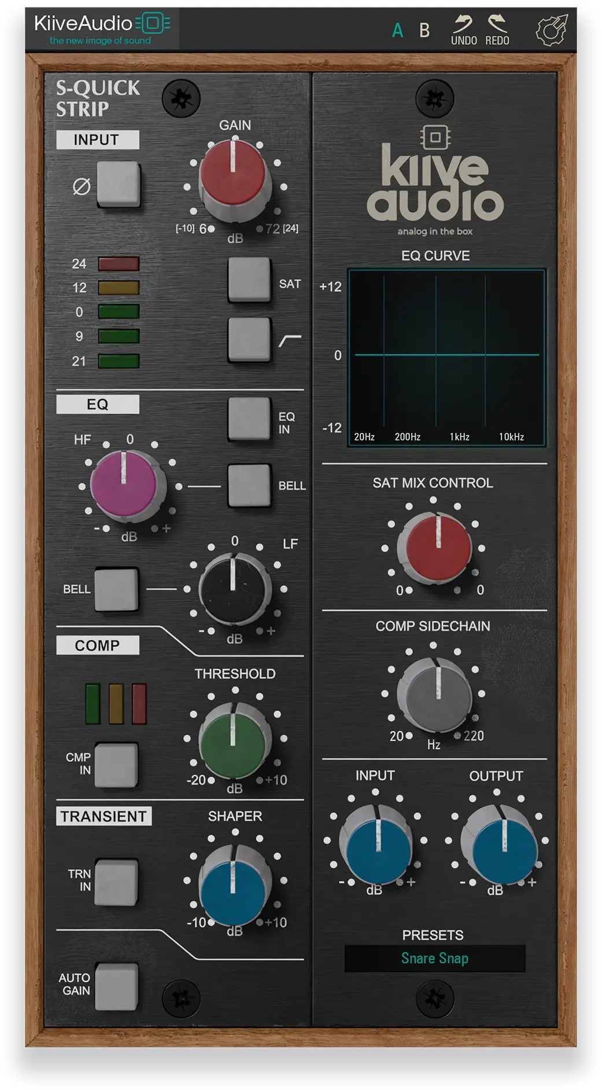Click the high-pass filter curve symbol

290,340
